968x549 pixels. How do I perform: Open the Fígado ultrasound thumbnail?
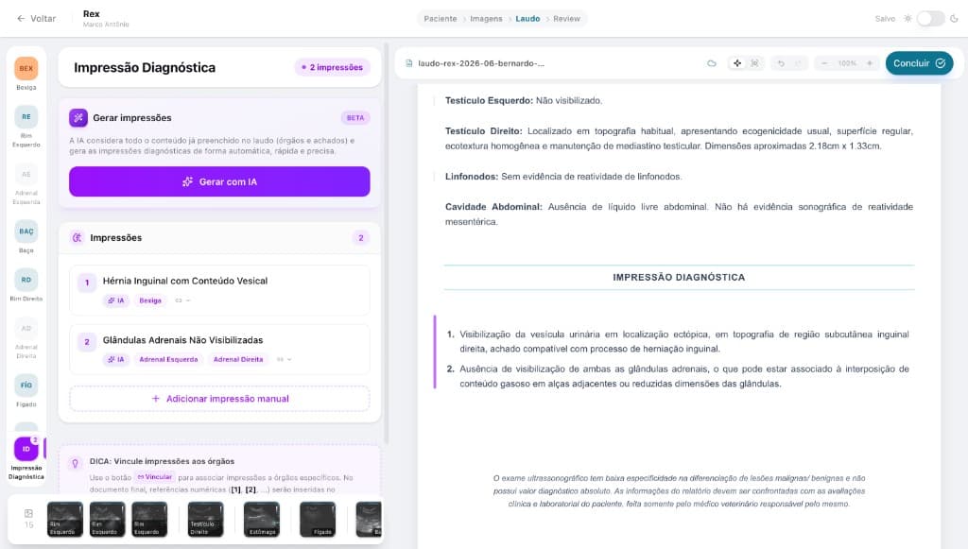click(x=318, y=519)
